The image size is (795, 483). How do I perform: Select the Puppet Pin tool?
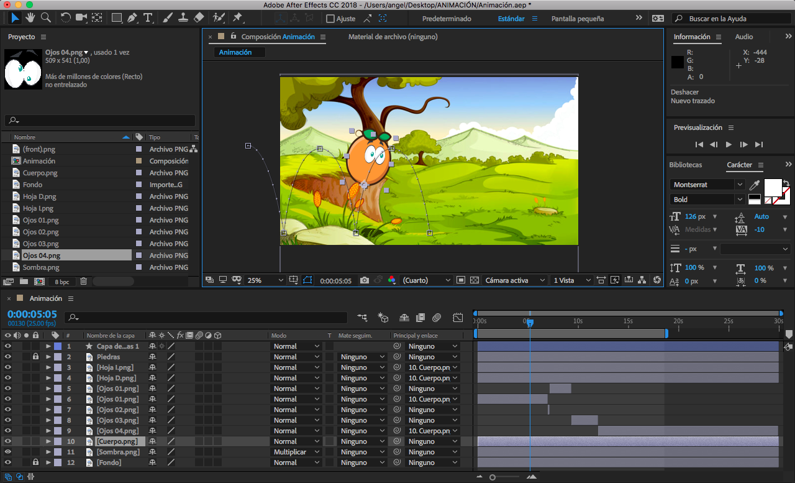[237, 18]
